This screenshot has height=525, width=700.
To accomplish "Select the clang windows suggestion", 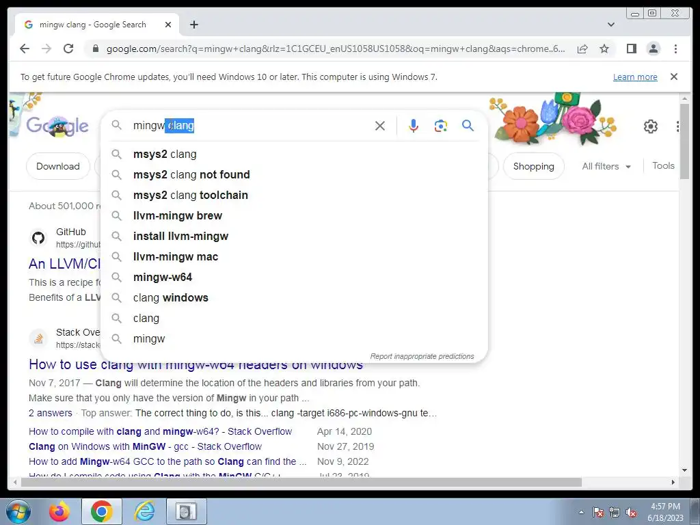I will (294, 298).
